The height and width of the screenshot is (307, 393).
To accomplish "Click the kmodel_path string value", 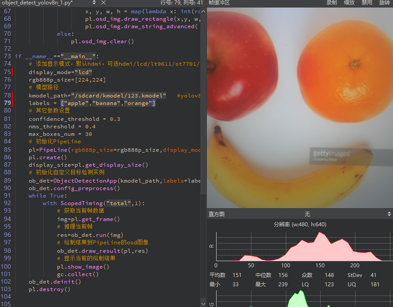I will coord(121,95).
